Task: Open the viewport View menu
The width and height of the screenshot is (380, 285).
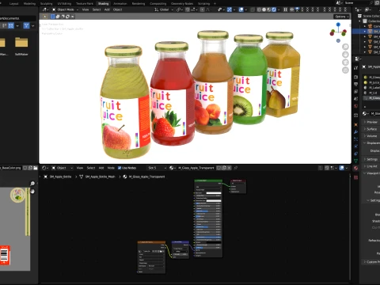Action: point(85,9)
